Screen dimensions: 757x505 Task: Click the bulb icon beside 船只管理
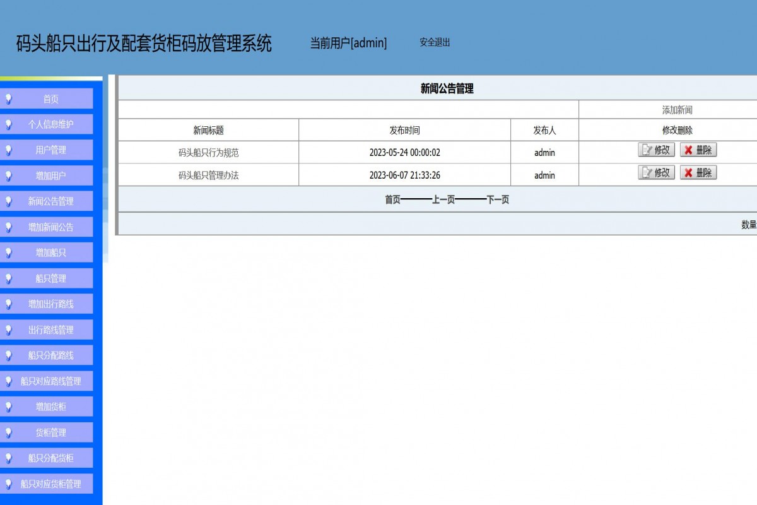point(9,278)
